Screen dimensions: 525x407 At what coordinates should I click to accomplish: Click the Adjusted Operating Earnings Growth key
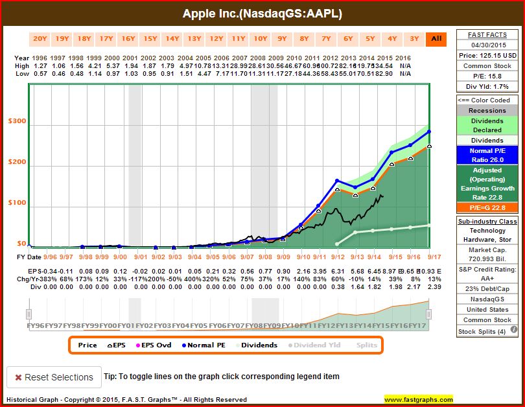point(487,184)
